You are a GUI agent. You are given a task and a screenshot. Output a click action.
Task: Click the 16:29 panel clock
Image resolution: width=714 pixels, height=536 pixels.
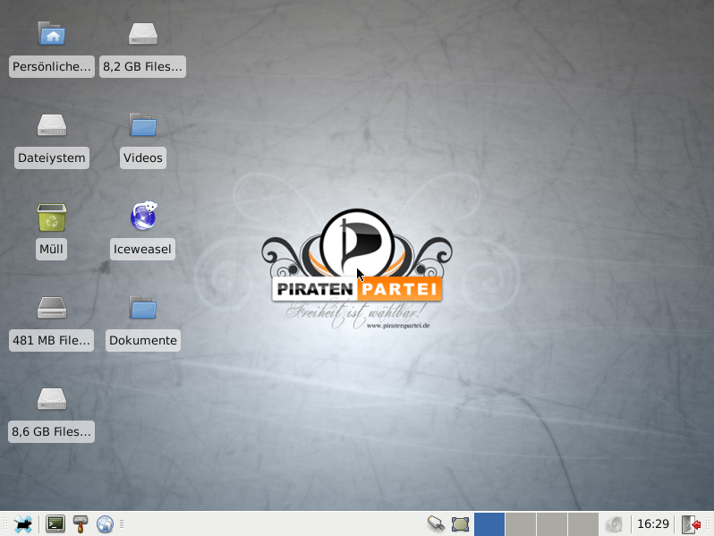point(653,524)
